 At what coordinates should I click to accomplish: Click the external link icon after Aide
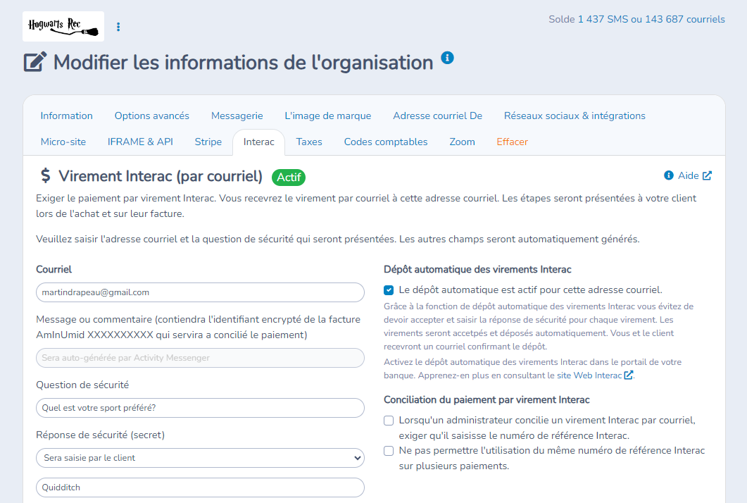(707, 175)
